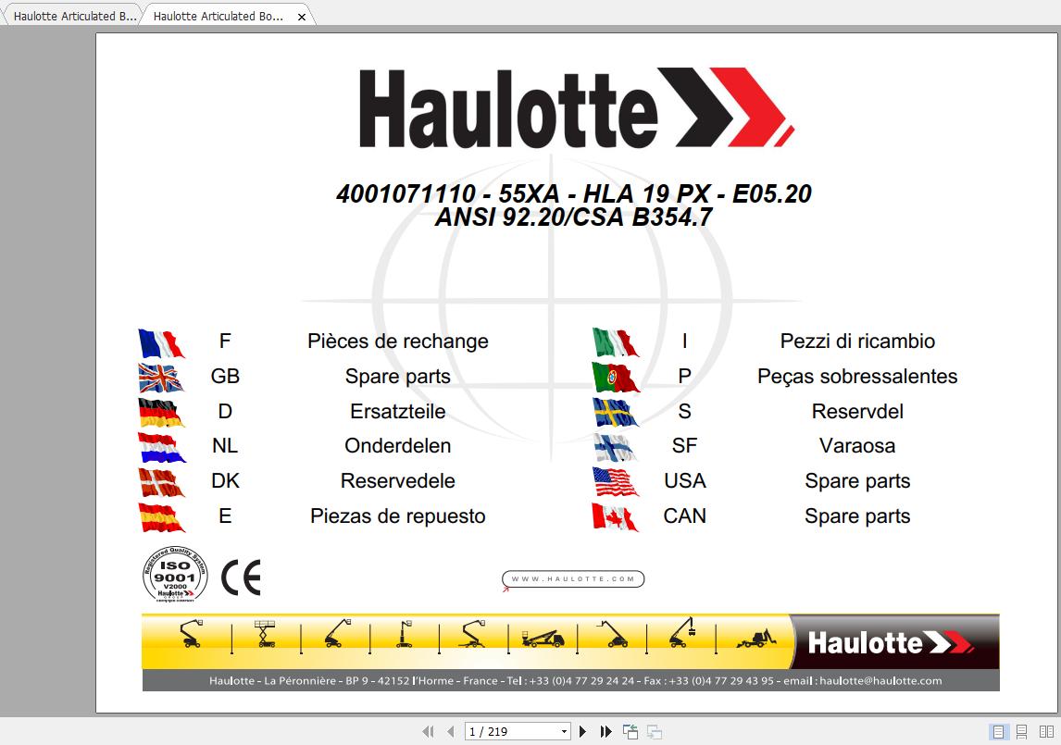Jump to the last page
The image size is (1061, 745).
point(605,731)
